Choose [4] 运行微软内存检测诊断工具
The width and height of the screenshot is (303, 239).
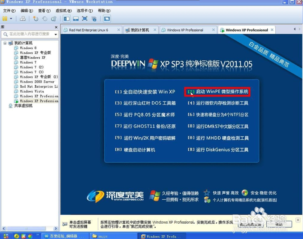point(218,103)
